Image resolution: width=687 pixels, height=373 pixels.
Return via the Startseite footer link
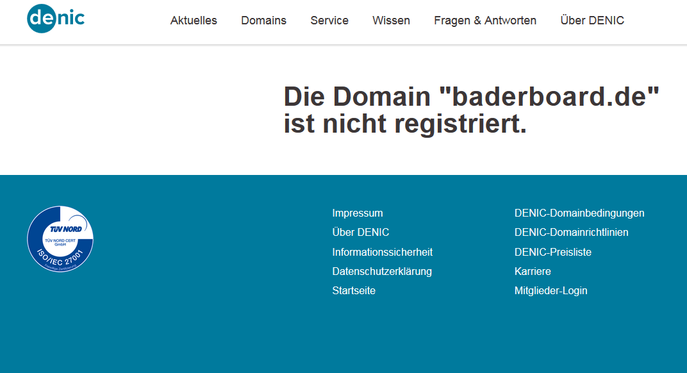354,290
